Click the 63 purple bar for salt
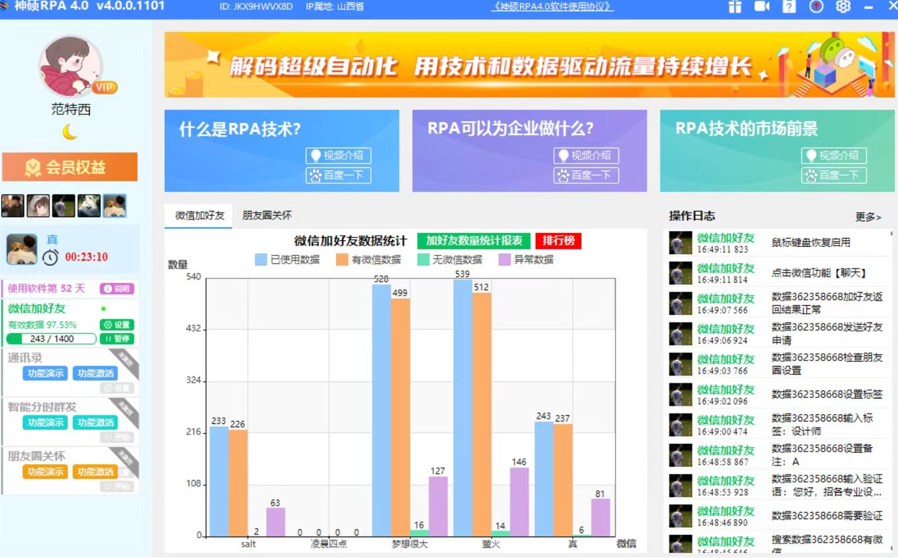 click(276, 522)
